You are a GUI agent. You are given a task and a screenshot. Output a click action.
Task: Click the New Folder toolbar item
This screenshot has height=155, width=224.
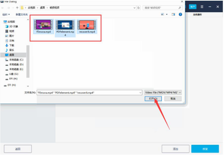click(22, 15)
